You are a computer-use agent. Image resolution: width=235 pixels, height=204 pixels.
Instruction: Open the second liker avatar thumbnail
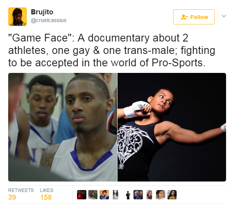(x=93, y=195)
